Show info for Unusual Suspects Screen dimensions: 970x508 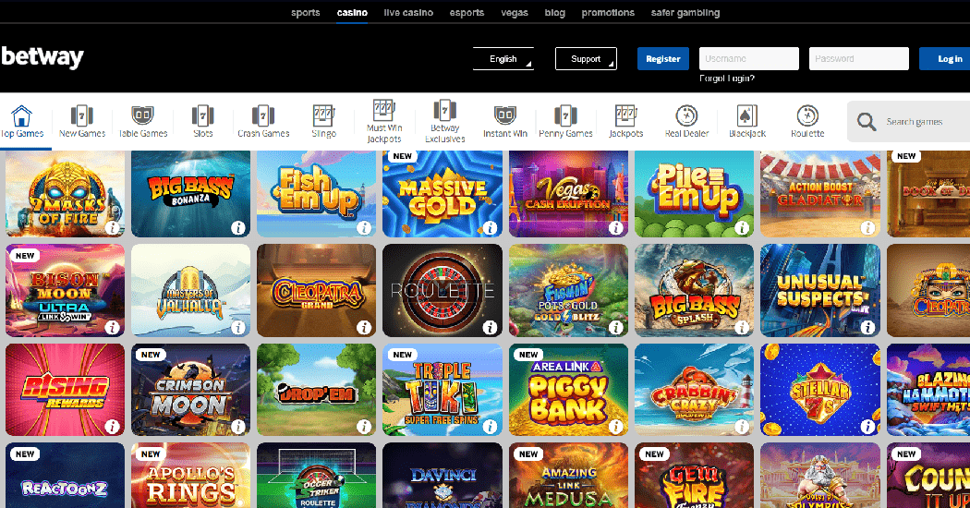click(x=868, y=327)
